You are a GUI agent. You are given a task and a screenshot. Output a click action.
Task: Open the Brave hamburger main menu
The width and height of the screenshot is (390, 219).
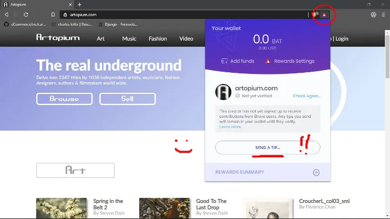(383, 14)
